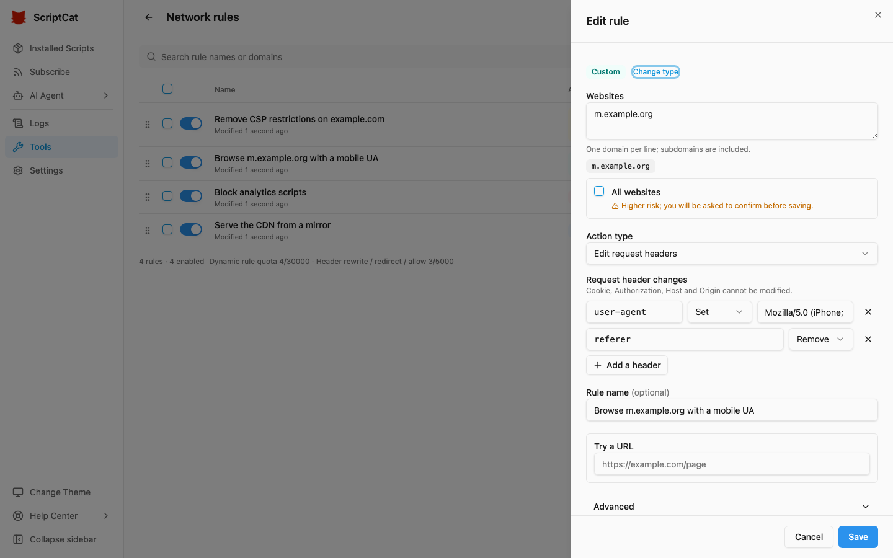Click the ScriptCat logo icon
This screenshot has width=893, height=558.
click(19, 17)
